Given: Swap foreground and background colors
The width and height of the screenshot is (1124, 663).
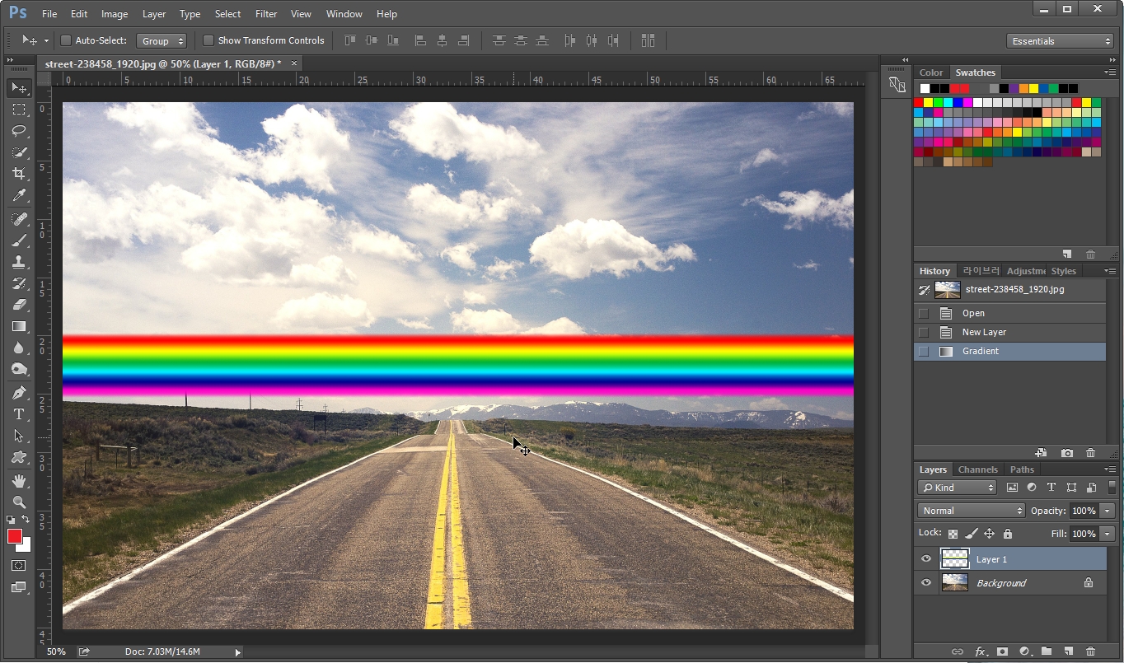Looking at the screenshot, I should (26, 520).
